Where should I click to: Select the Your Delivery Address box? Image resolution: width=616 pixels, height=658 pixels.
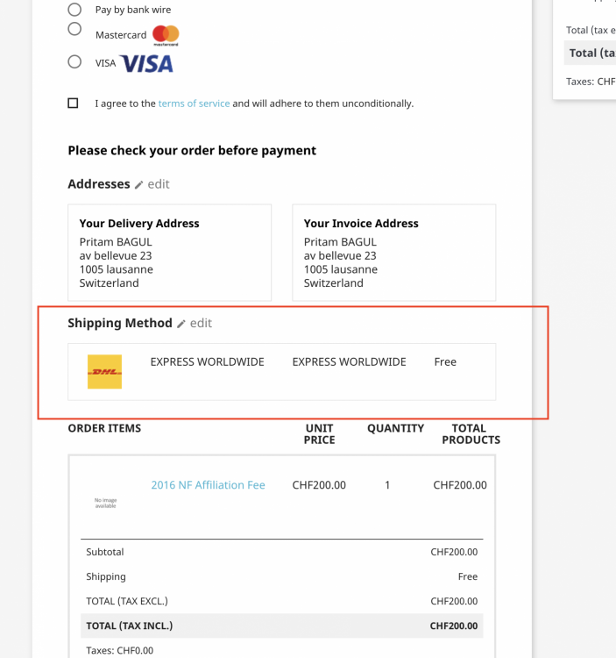pos(169,253)
